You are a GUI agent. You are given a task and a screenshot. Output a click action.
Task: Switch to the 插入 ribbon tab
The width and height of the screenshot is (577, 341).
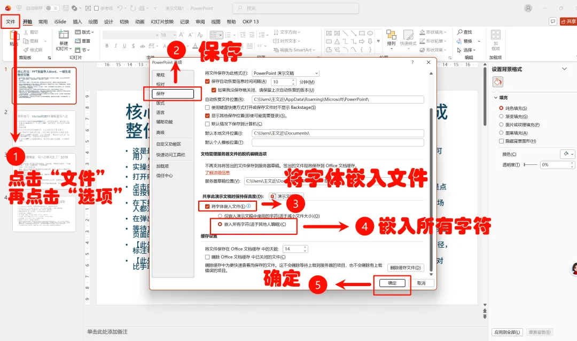77,22
